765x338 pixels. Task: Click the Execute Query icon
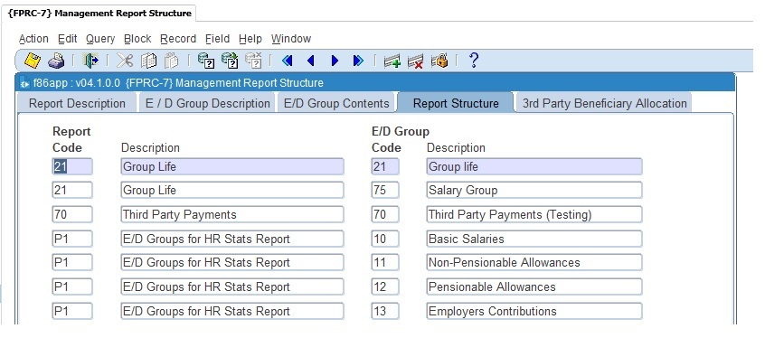[230, 61]
